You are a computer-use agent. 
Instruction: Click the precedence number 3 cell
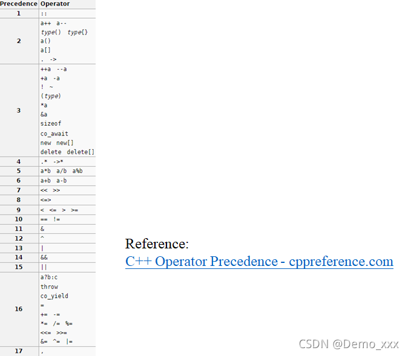click(19, 111)
